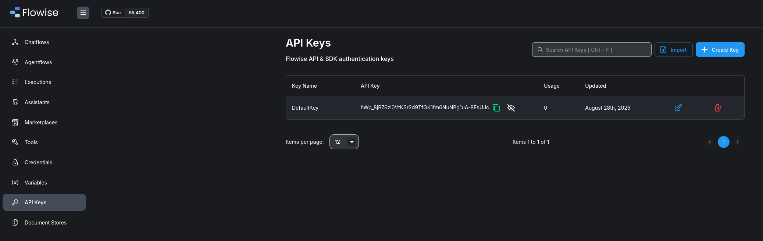Open Document Stores page

44,223
